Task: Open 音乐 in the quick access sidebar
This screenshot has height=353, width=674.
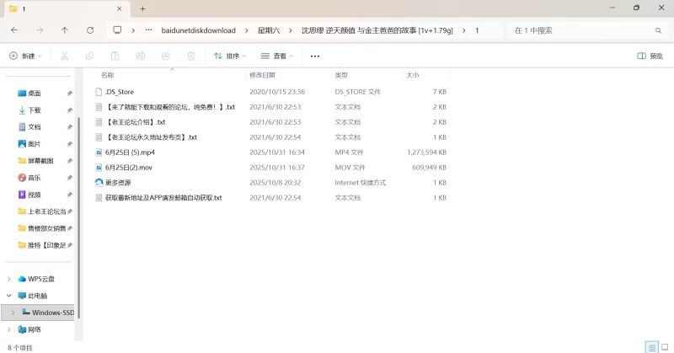Action: pos(35,178)
